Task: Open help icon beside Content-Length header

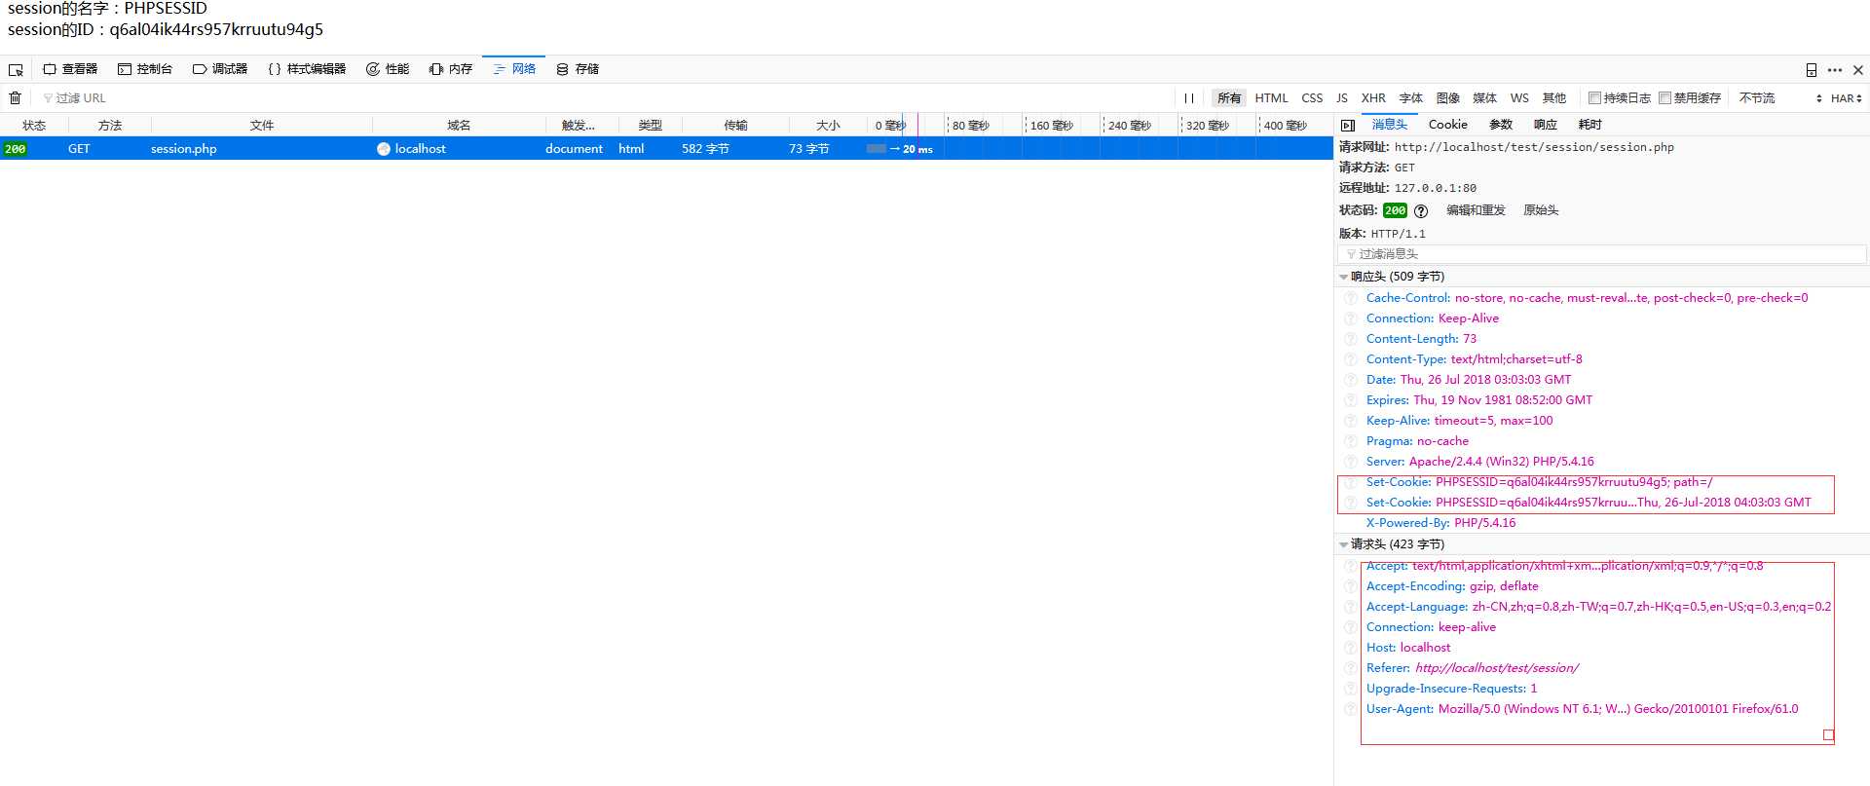Action: [1351, 339]
